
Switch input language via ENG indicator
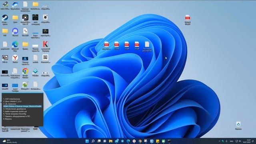click(x=232, y=141)
